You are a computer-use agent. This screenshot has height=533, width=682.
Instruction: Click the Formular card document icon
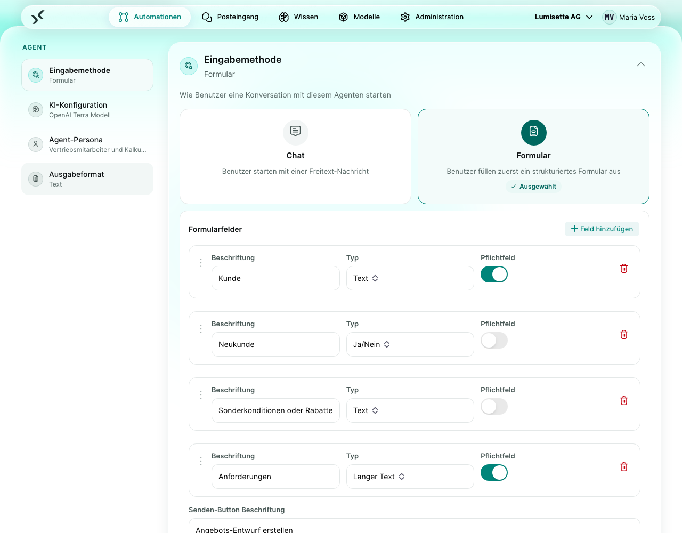pos(534,132)
